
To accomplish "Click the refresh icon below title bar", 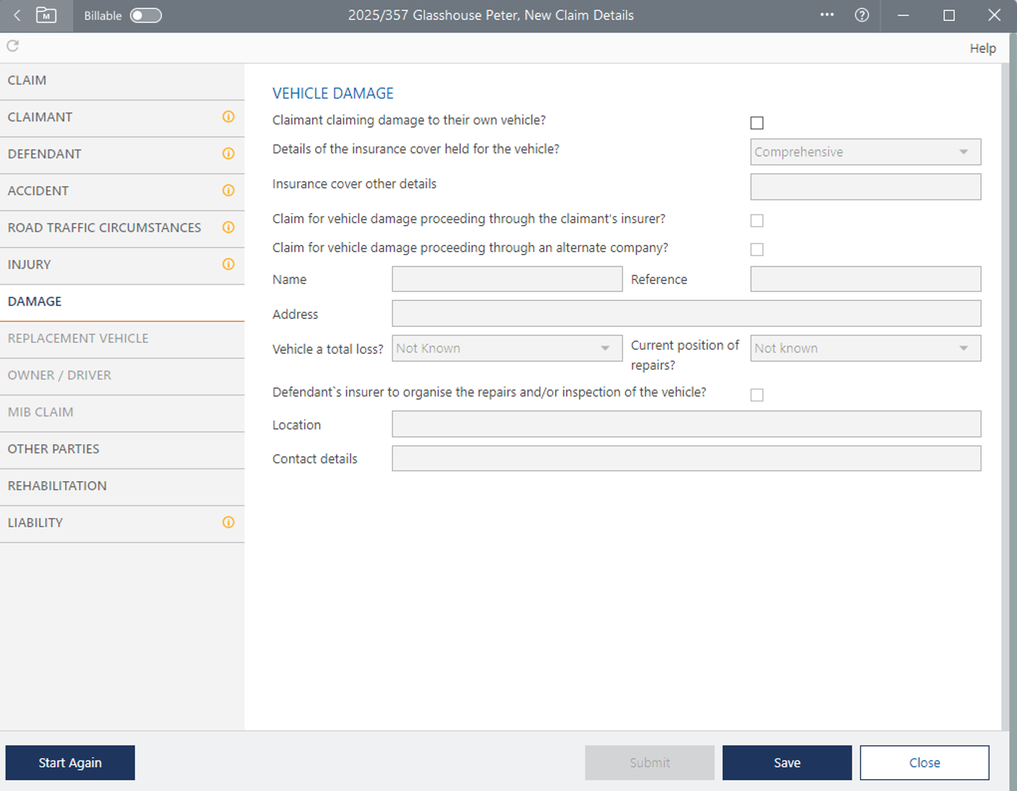I will coord(12,46).
